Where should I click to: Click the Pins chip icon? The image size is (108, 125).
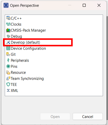pyautogui.click(x=8, y=66)
